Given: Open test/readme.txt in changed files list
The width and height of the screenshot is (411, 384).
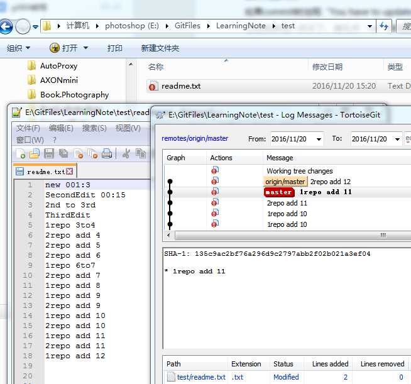Looking at the screenshot, I should 201,377.
